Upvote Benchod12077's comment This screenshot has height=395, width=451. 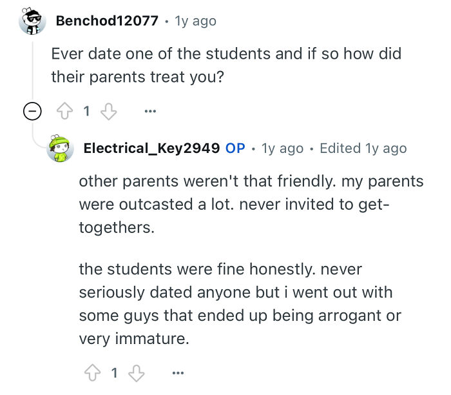pos(65,112)
